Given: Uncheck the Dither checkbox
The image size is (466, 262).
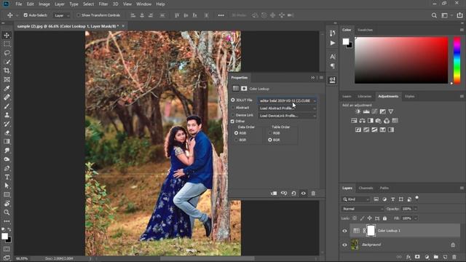Looking at the screenshot, I should point(232,122).
